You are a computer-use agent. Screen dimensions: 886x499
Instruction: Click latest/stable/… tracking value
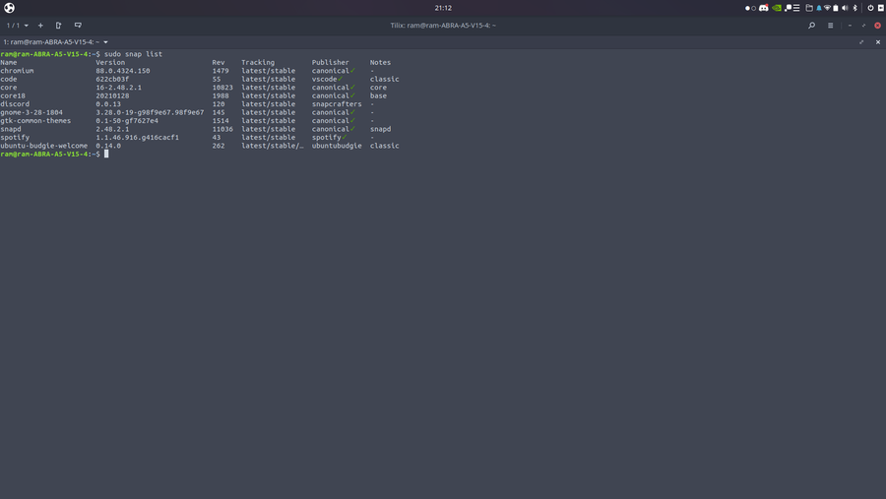click(x=273, y=146)
